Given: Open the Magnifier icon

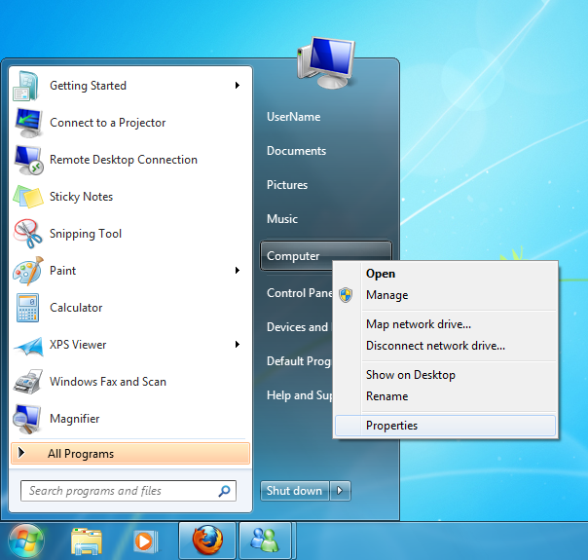Looking at the screenshot, I should [26, 419].
